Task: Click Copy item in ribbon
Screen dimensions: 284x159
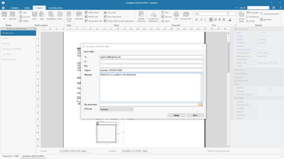Action: (x=110, y=12)
